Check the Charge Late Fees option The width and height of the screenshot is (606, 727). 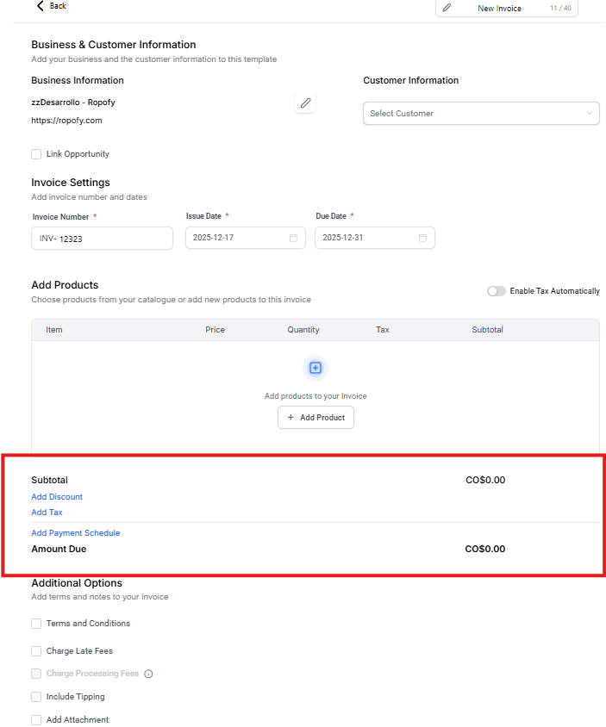click(36, 651)
